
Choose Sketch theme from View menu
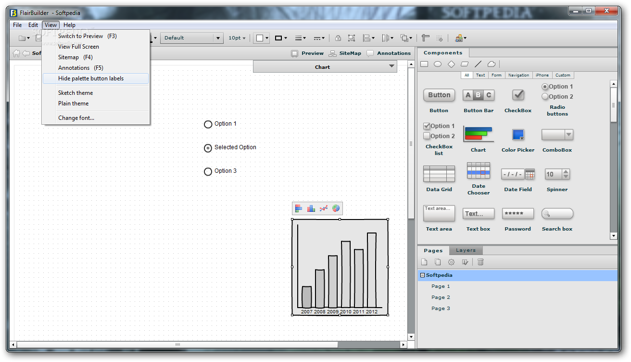point(96,93)
